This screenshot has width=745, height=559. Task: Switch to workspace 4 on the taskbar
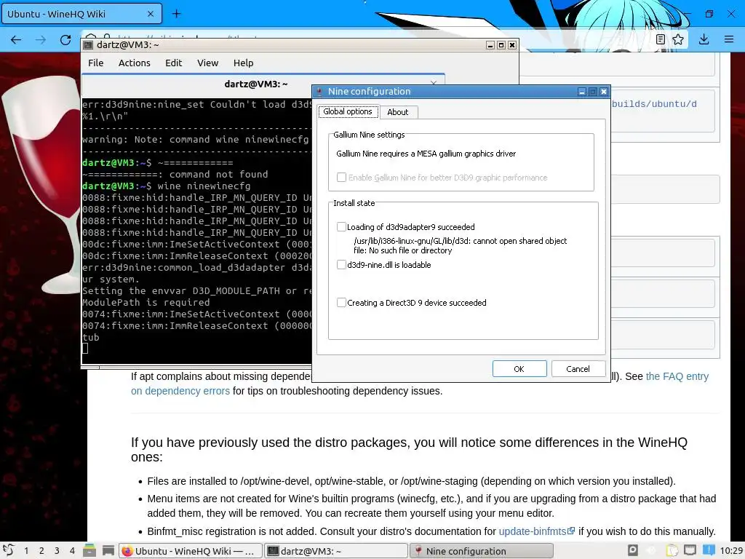click(x=72, y=550)
